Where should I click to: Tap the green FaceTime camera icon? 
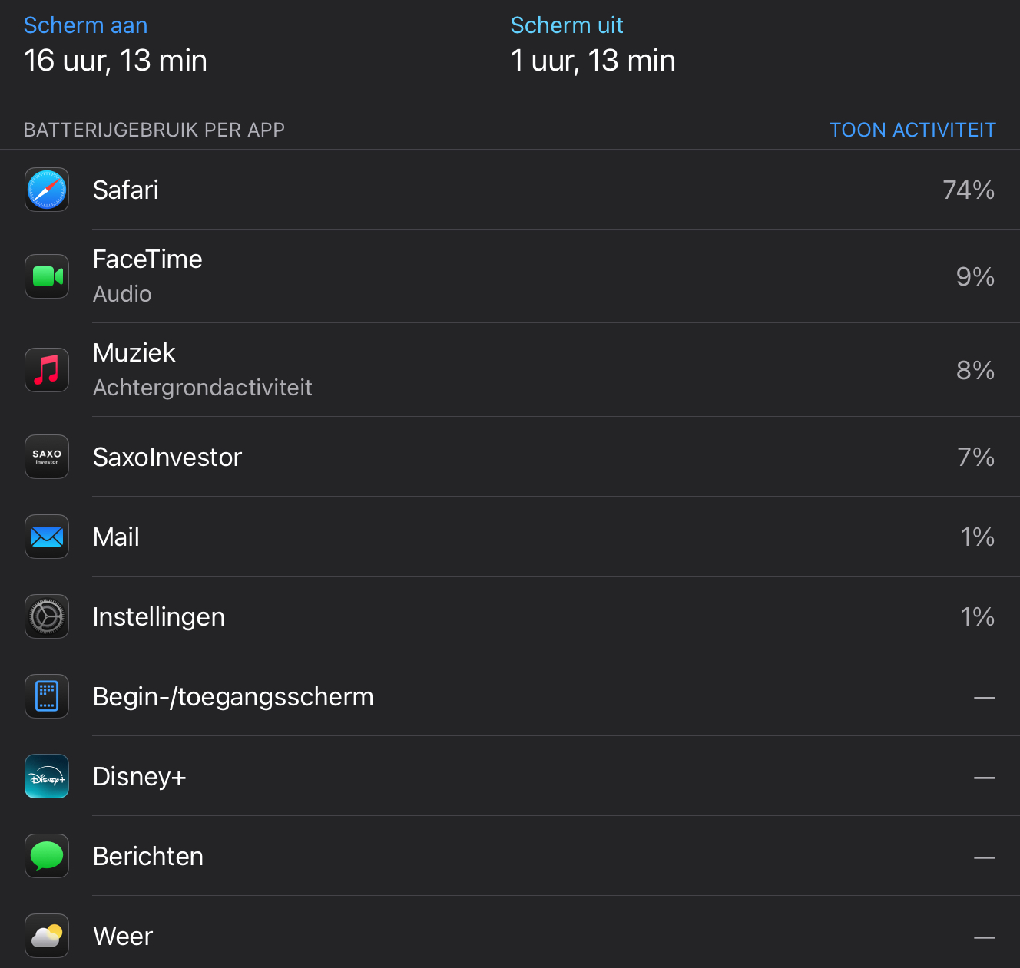click(x=47, y=276)
